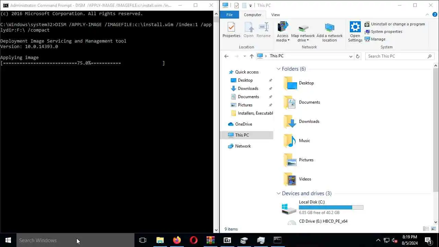Click muted volume tray icon
The image size is (439, 247).
coord(395,240)
